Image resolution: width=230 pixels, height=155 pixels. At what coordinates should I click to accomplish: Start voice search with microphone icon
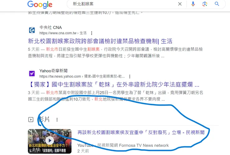(x=193, y=4)
